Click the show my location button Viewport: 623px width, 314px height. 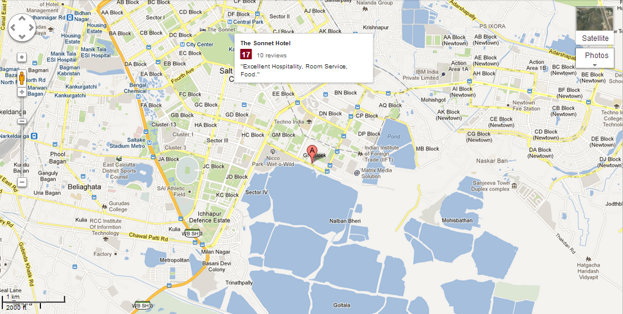tap(22, 57)
